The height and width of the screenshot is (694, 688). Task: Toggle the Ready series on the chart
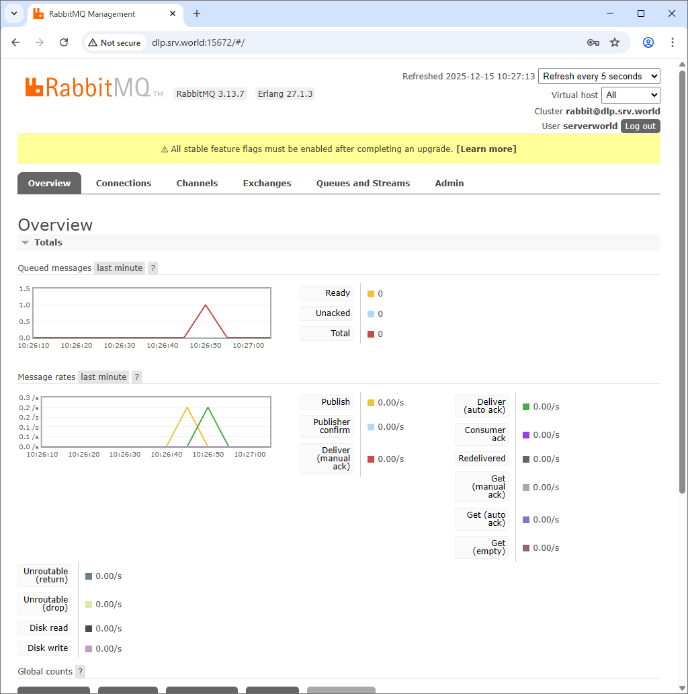[x=327, y=293]
